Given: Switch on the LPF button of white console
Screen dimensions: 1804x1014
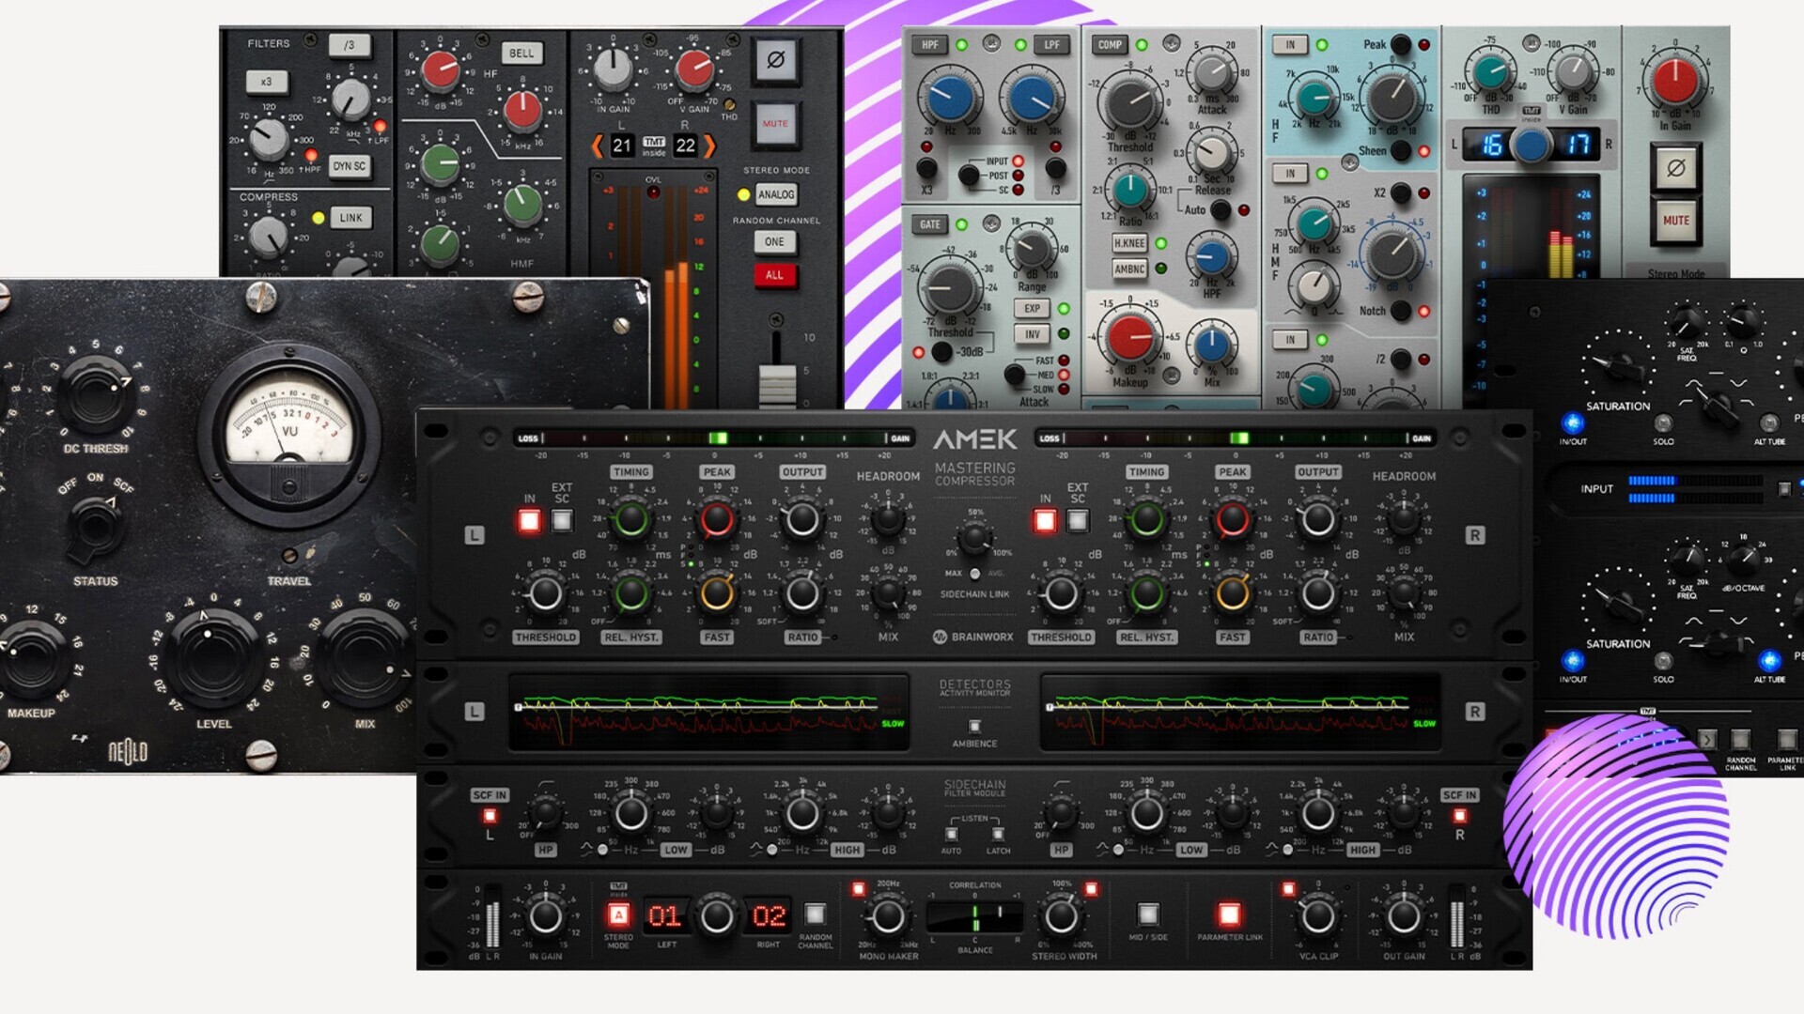Looking at the screenshot, I should point(1051,45).
